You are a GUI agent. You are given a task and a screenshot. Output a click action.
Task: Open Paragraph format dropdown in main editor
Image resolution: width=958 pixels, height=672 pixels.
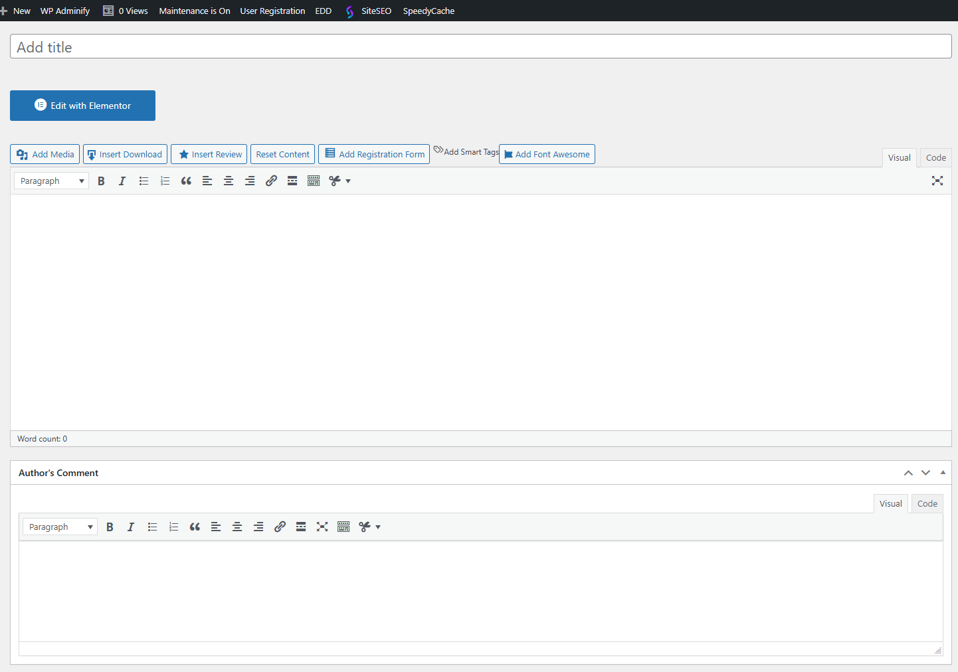click(x=52, y=181)
